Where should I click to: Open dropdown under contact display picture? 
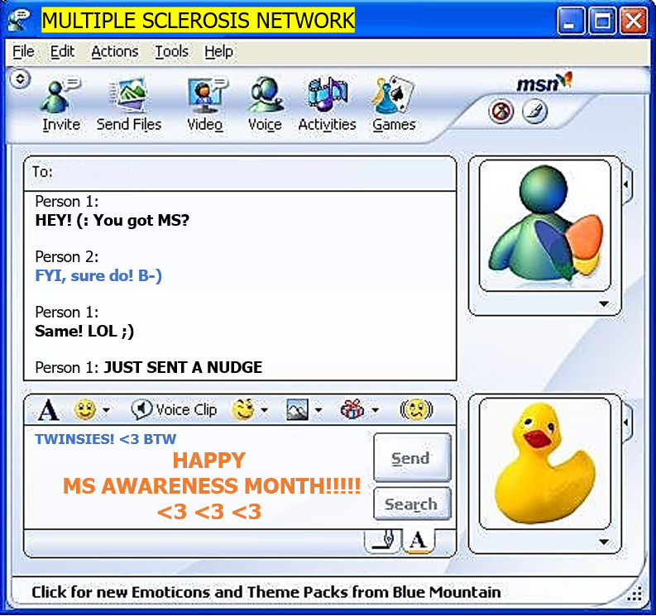(x=603, y=304)
